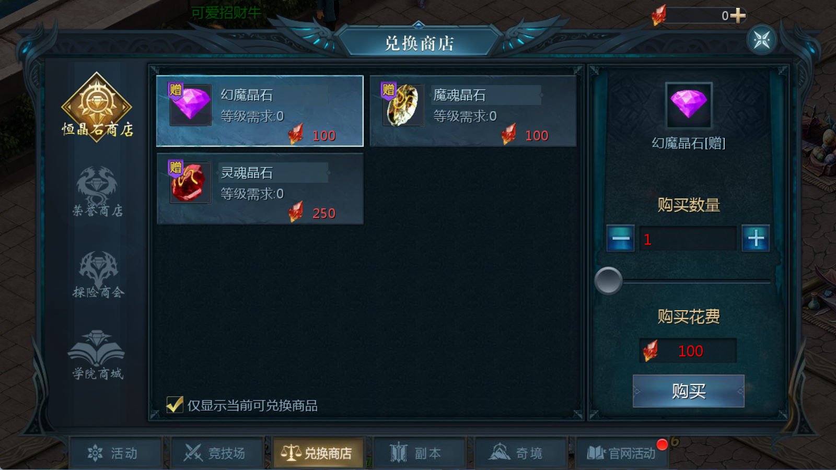Open 官网活动 with red notification dot
This screenshot has height=470, width=836.
pyautogui.click(x=621, y=453)
